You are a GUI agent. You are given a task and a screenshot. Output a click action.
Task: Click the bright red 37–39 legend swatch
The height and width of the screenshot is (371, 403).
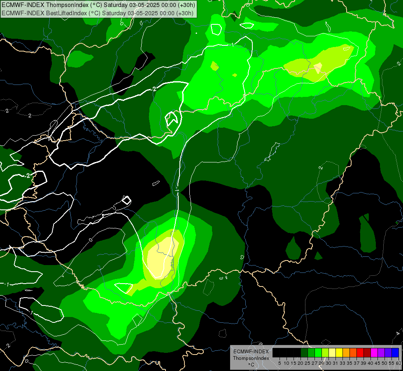[360, 353]
